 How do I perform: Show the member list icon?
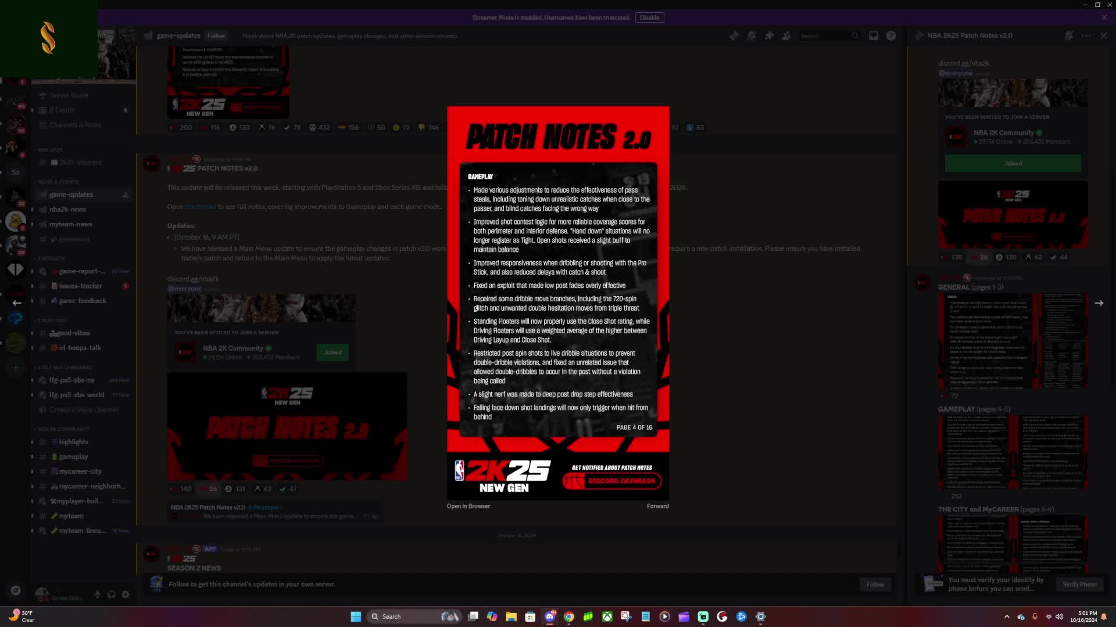pos(786,36)
